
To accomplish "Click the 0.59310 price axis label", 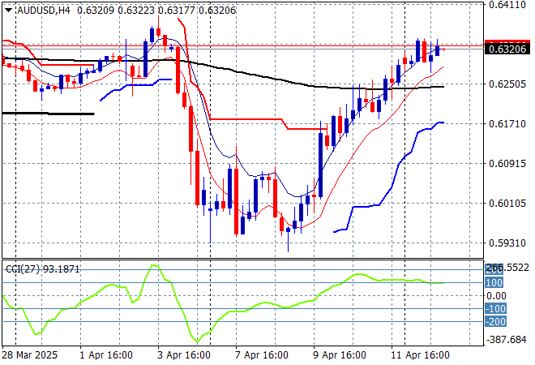I will point(507,243).
